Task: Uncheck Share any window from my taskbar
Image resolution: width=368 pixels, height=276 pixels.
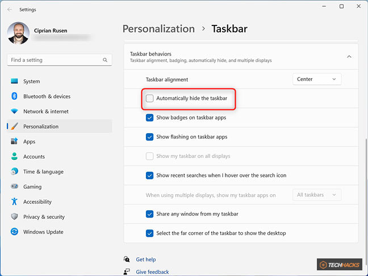Action: point(149,214)
